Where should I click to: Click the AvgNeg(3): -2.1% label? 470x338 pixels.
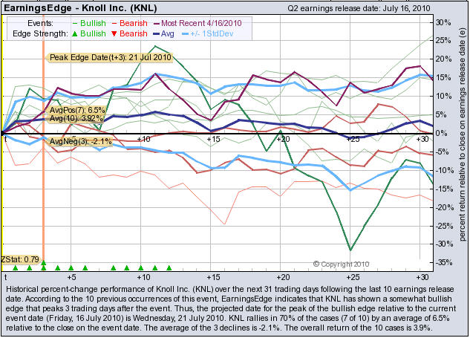click(79, 141)
